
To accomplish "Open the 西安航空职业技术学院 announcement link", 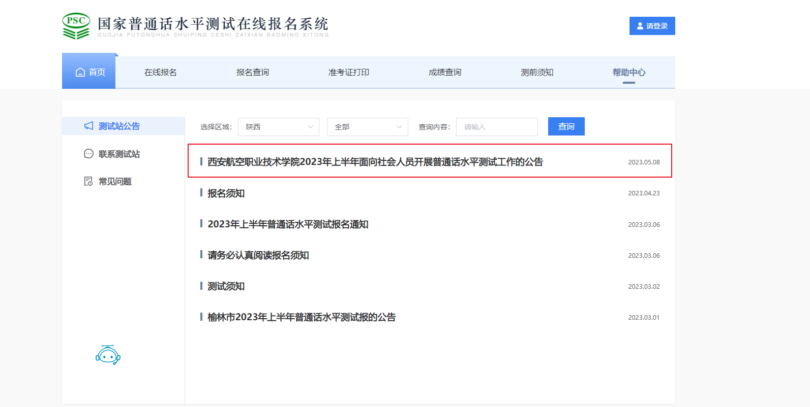I will coord(375,162).
